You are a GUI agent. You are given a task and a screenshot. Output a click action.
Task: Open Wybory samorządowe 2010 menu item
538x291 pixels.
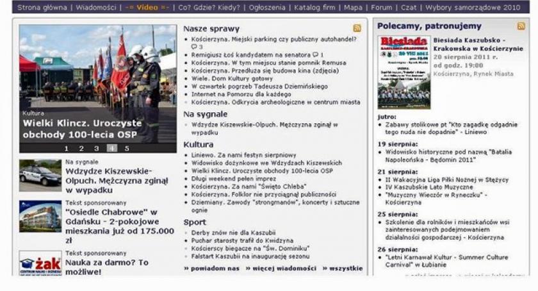tap(473, 7)
